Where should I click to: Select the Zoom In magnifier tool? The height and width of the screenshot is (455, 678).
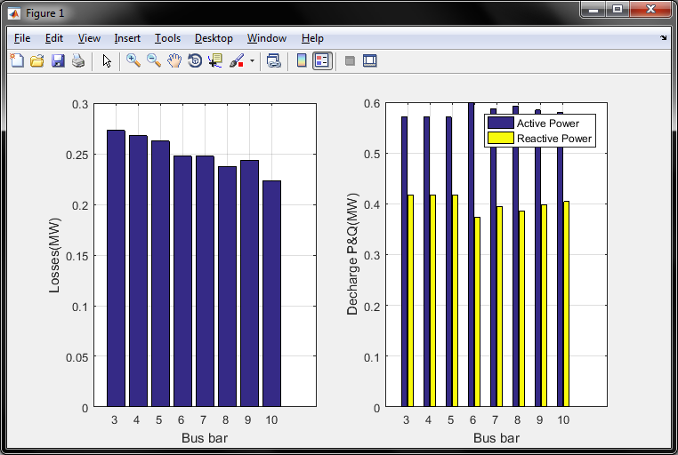click(133, 61)
